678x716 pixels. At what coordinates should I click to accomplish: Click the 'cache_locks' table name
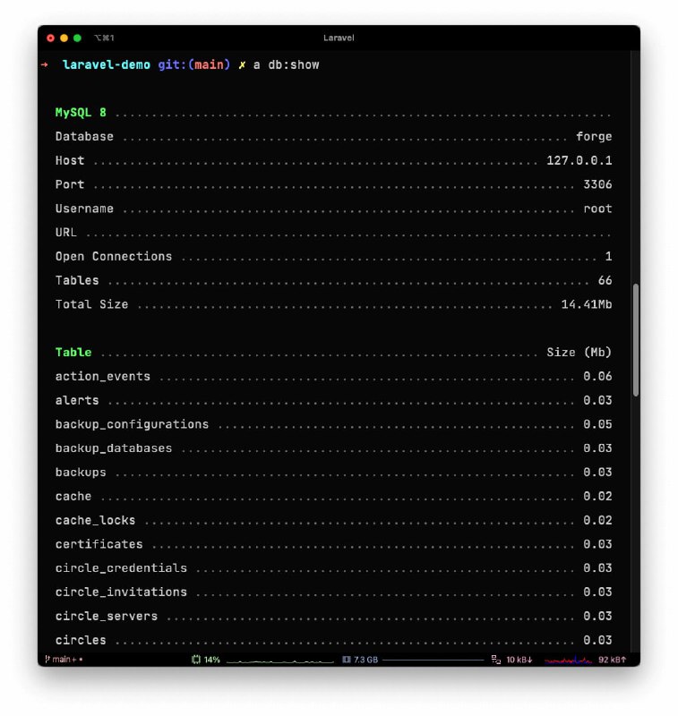96,520
